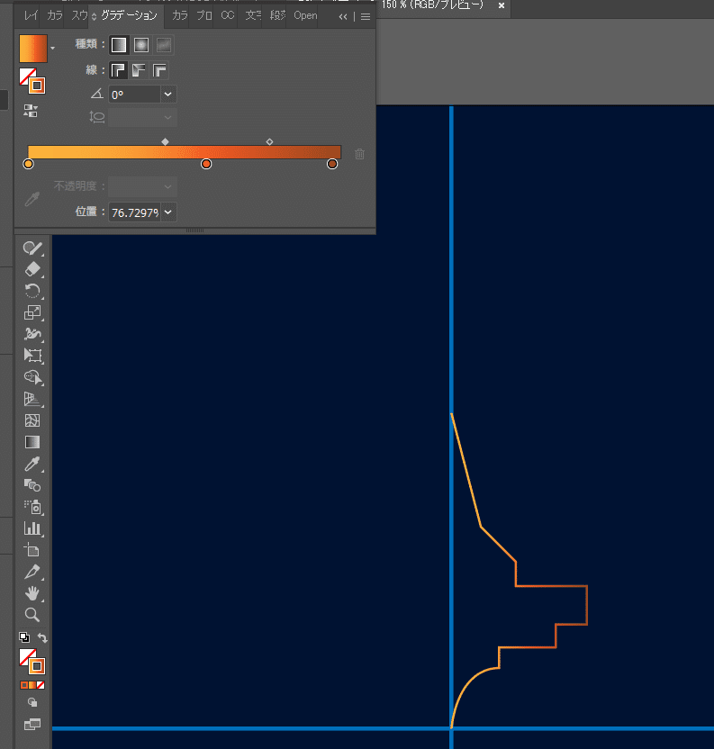Choose Linear gradient type
This screenshot has width=714, height=749.
119,45
